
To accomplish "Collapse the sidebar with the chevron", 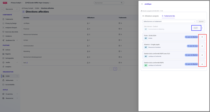I will pos(2,9).
